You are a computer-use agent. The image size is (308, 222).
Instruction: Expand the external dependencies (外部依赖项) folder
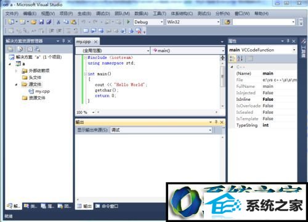[x=17, y=71]
